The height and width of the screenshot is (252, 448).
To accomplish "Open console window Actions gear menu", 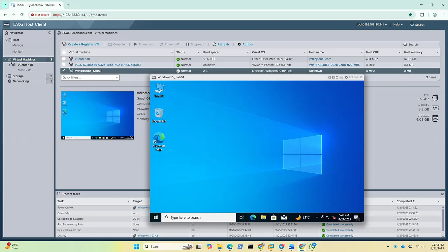I will click(x=351, y=77).
